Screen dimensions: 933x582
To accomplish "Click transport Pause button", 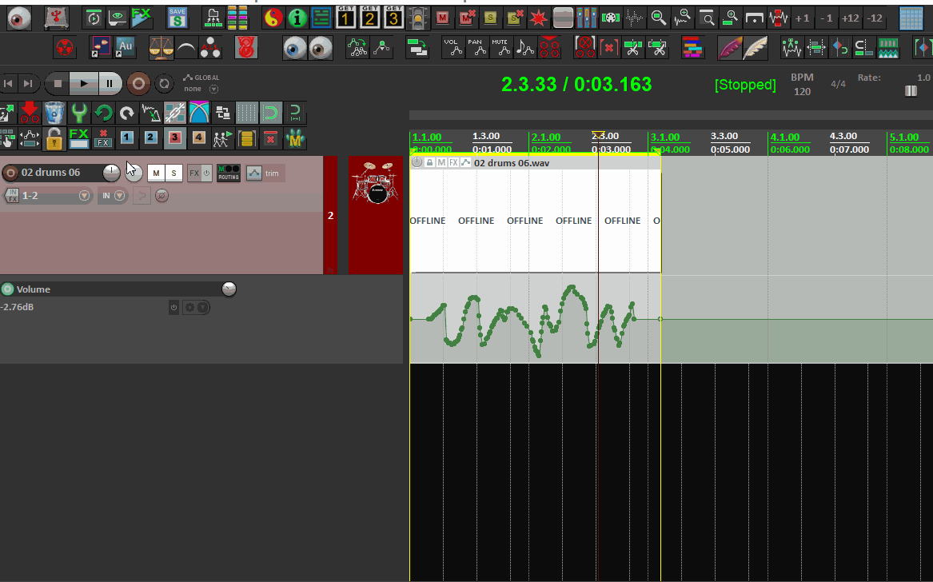I will point(110,84).
